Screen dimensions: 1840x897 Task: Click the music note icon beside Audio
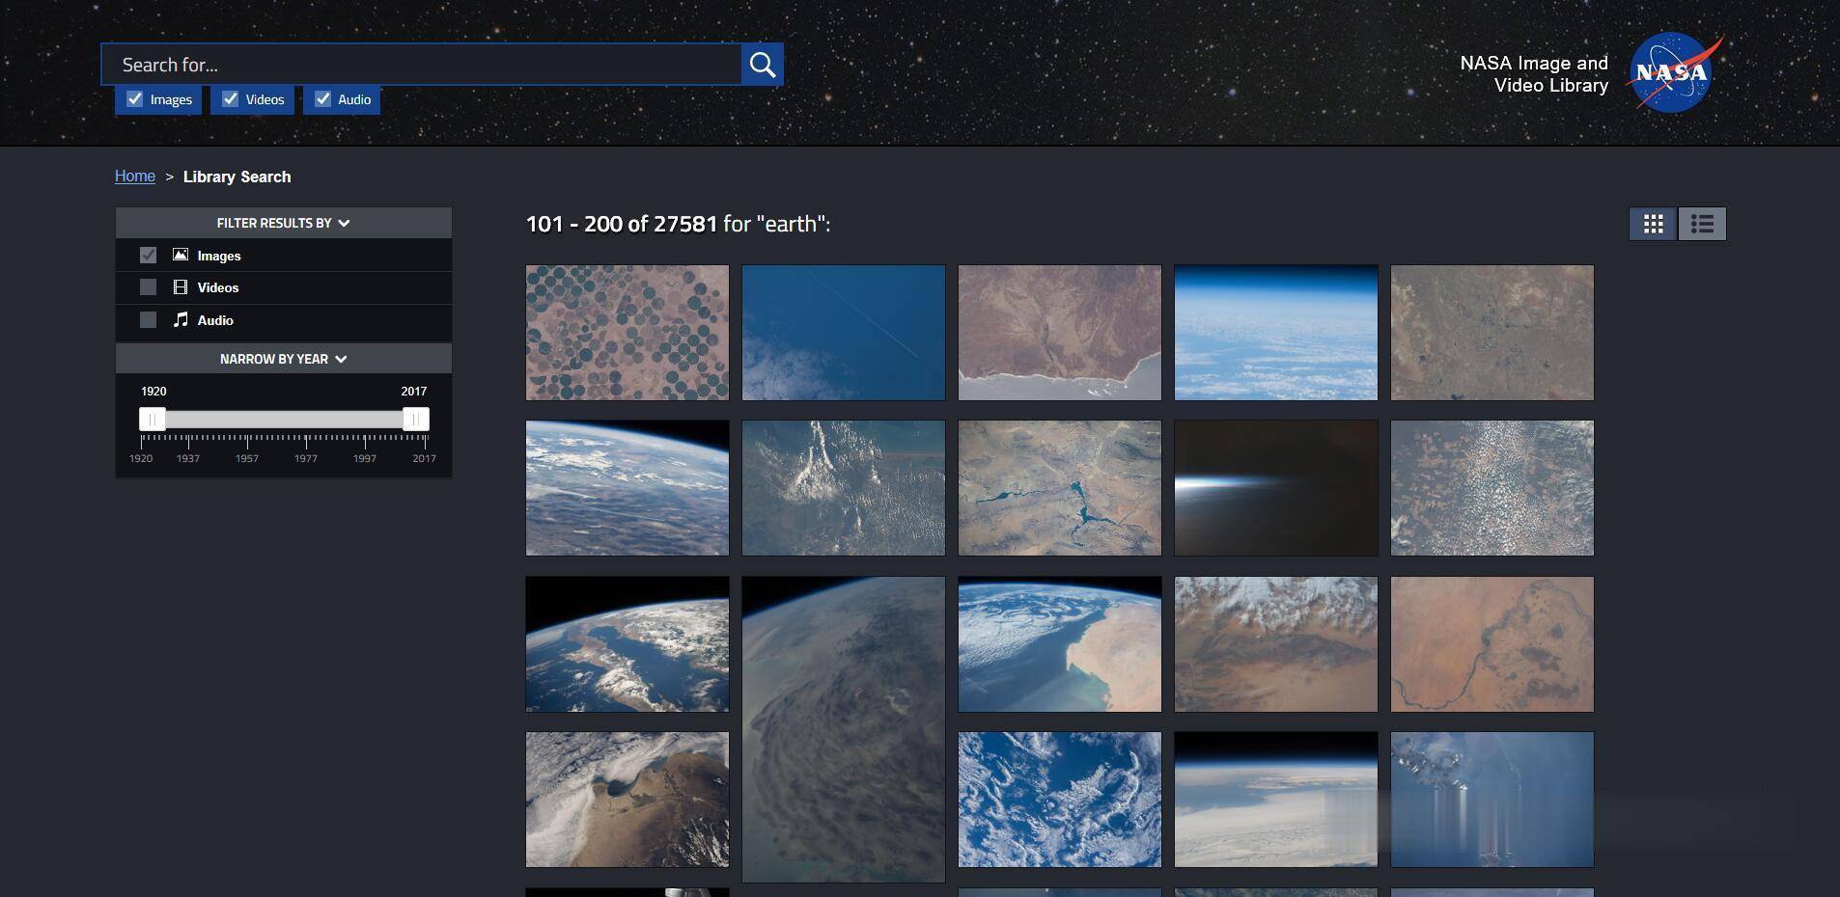181,319
